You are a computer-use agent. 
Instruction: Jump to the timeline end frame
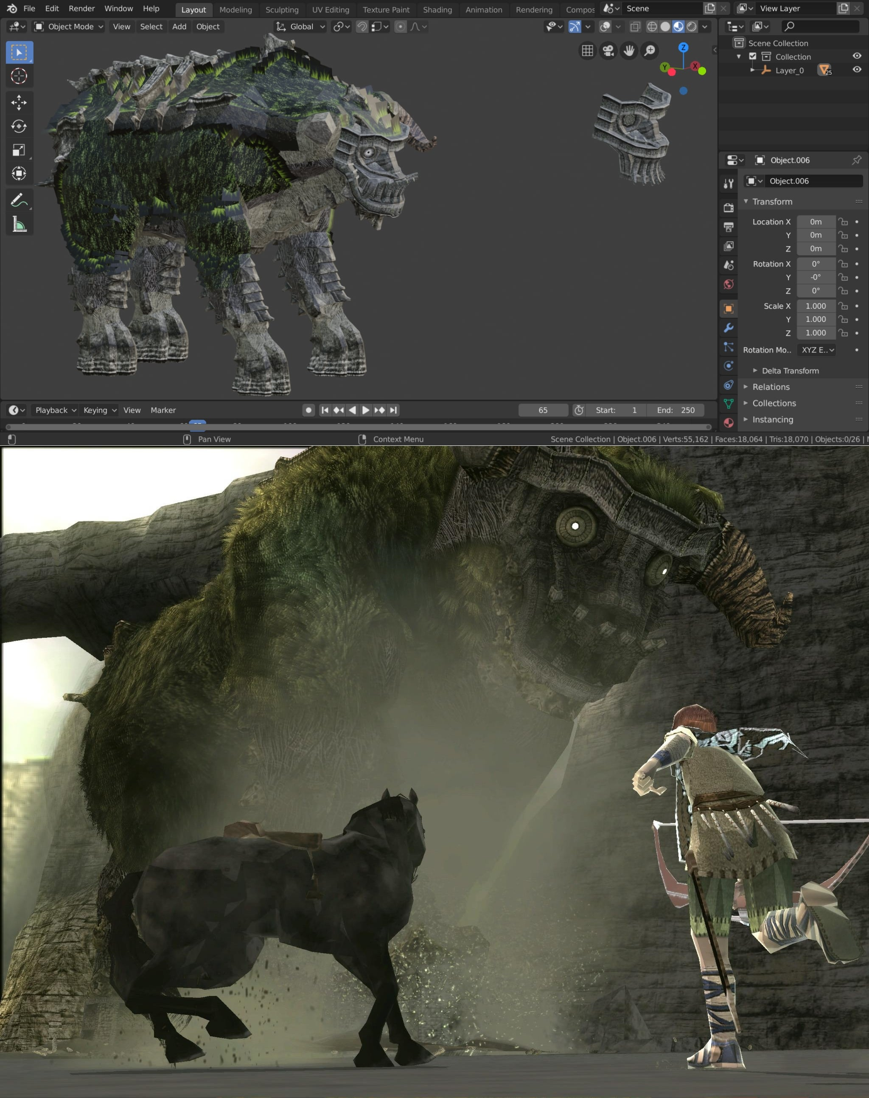point(393,410)
